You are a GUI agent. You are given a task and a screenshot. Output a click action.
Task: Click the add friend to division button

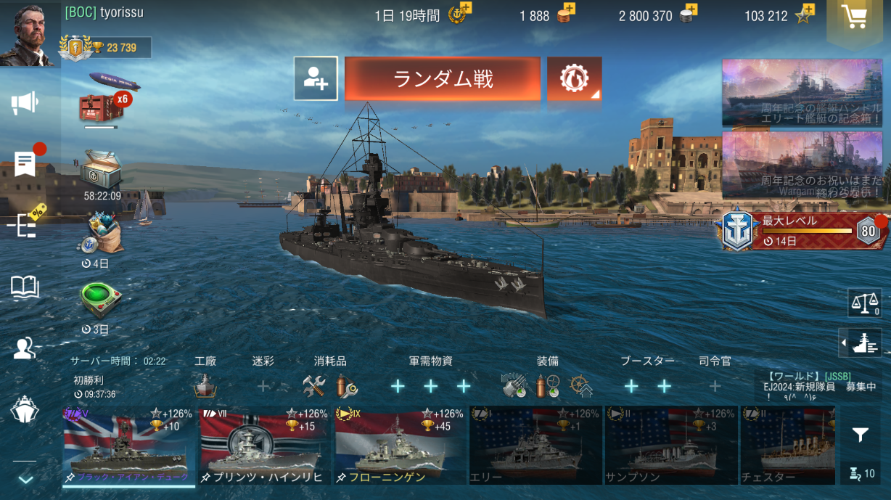tap(316, 78)
